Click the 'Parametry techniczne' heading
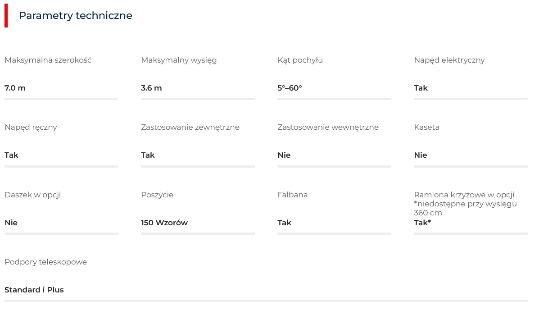 (x=75, y=15)
